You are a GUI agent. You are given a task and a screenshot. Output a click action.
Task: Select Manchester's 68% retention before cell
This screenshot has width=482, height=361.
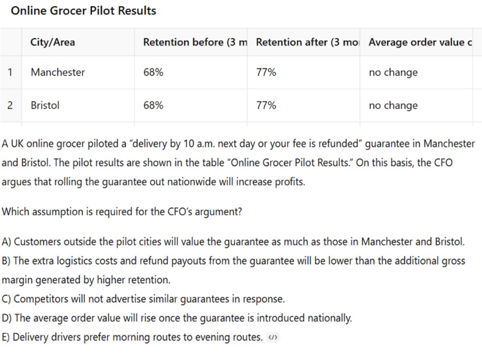click(153, 73)
